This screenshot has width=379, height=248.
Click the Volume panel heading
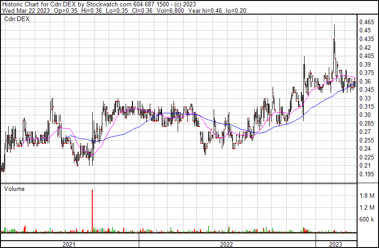[15, 189]
